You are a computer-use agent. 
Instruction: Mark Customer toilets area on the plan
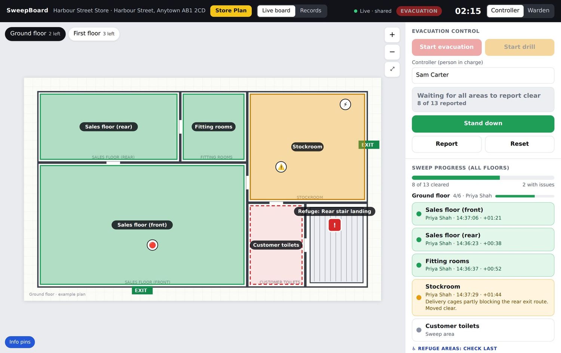[276, 245]
